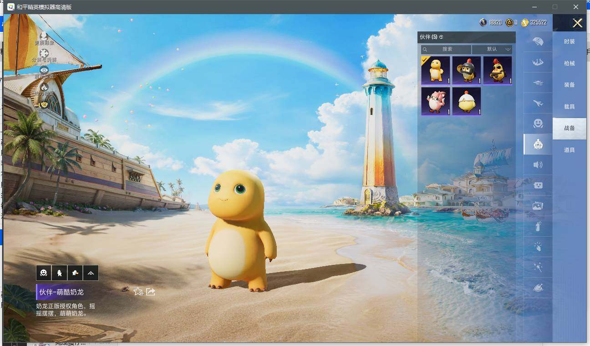The height and width of the screenshot is (346, 590).
Task: Open the roast chicken category icon
Action: (538, 288)
